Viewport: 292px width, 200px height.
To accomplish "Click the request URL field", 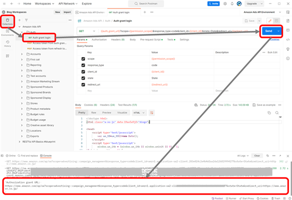I will 178,31.
